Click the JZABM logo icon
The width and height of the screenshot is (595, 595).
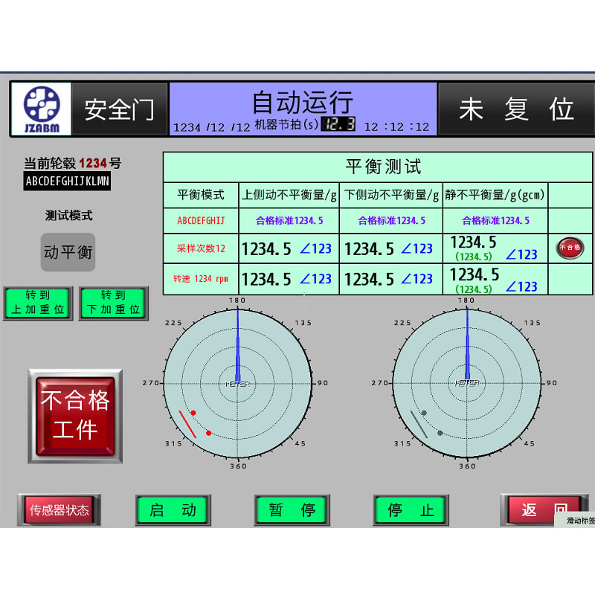coord(41,109)
